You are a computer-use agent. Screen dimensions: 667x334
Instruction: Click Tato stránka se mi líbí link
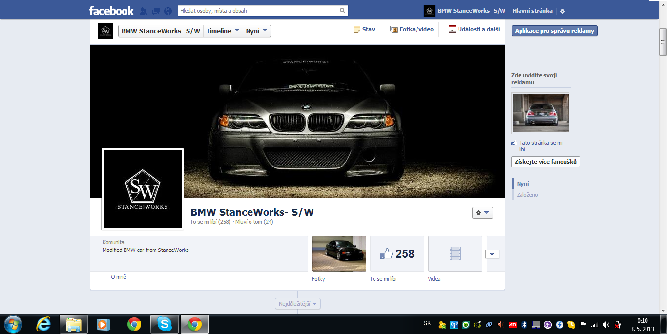point(541,146)
